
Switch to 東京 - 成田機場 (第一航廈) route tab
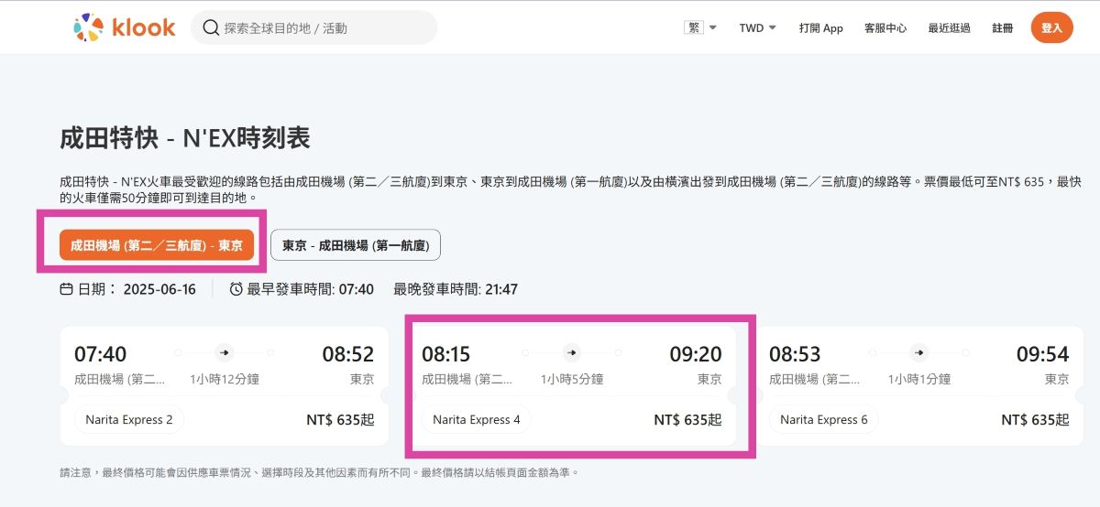[356, 245]
